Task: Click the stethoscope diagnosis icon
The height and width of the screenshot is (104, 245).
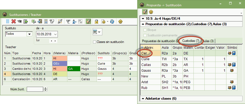Action: click(x=52, y=21)
